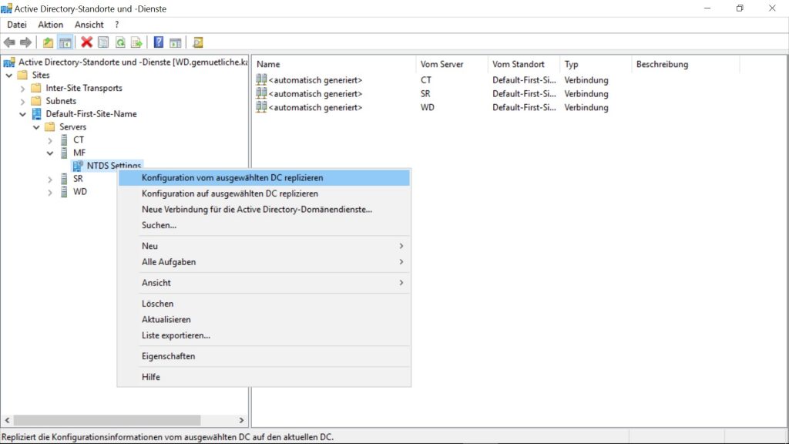Click the CT server icon in the tree
This screenshot has height=444, width=789.
(64, 140)
